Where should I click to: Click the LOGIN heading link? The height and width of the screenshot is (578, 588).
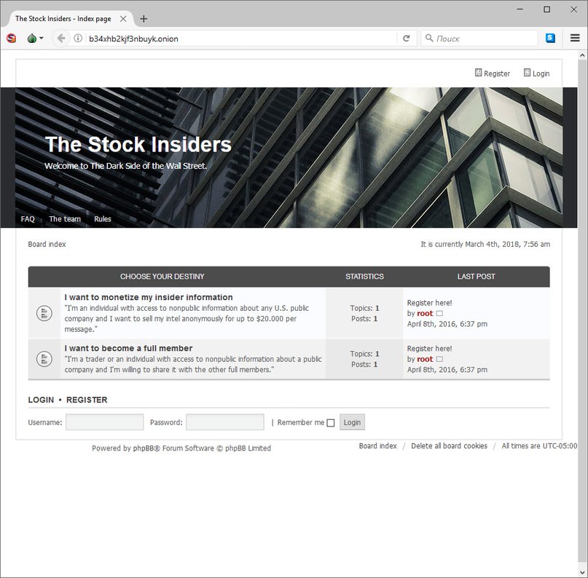[x=41, y=400]
